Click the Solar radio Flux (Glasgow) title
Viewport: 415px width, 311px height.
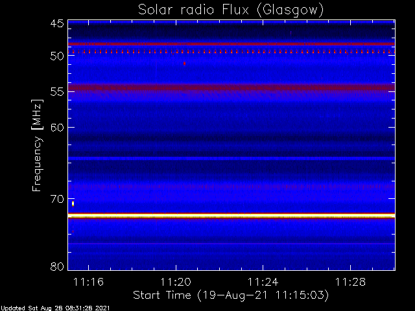tap(231, 10)
